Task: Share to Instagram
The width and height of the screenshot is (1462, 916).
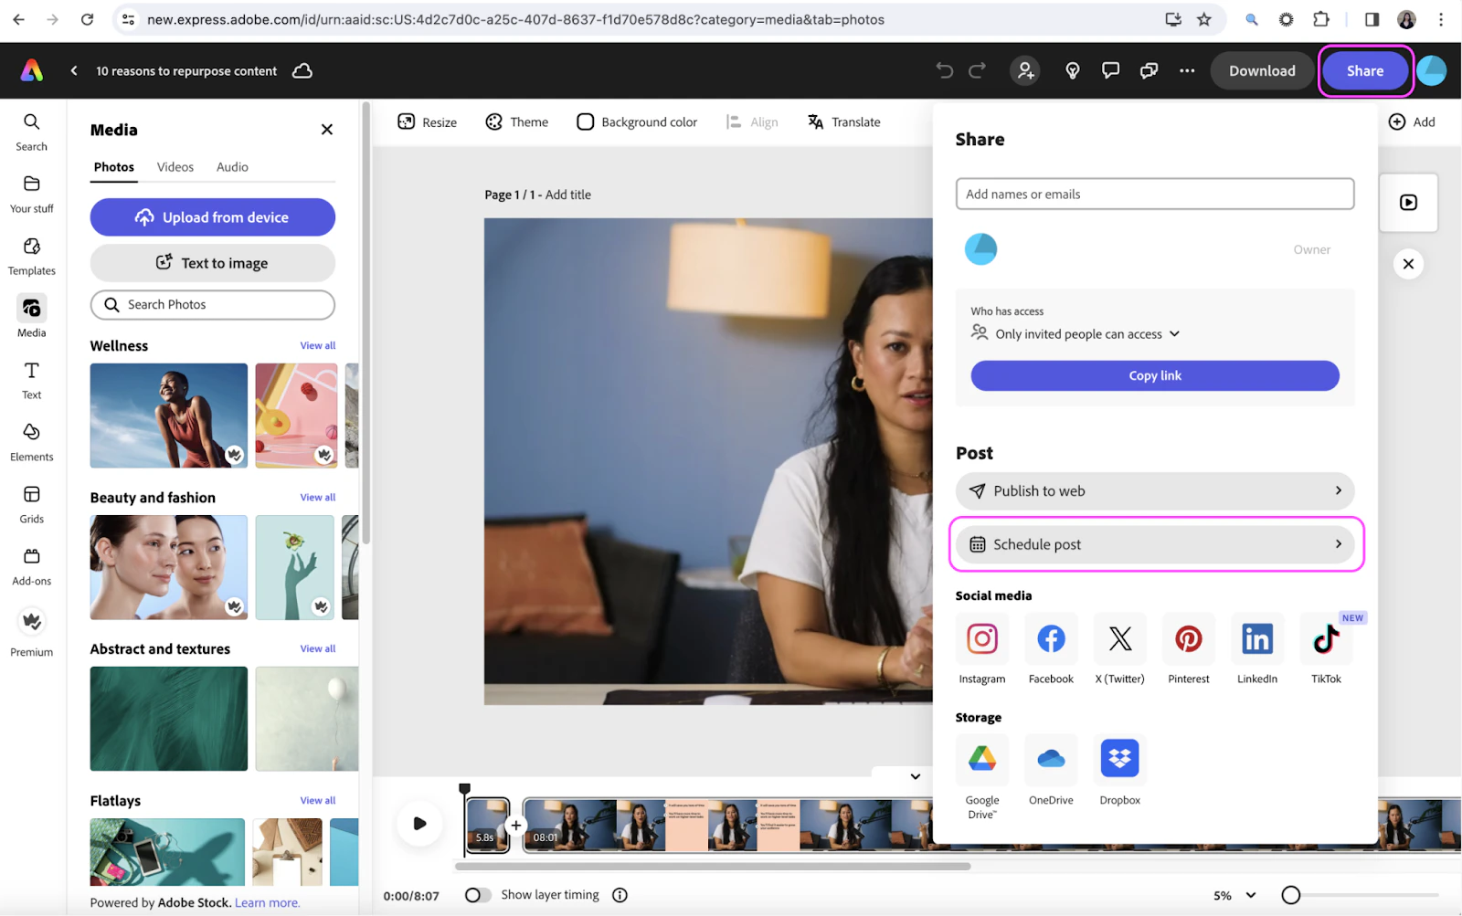Action: [981, 639]
